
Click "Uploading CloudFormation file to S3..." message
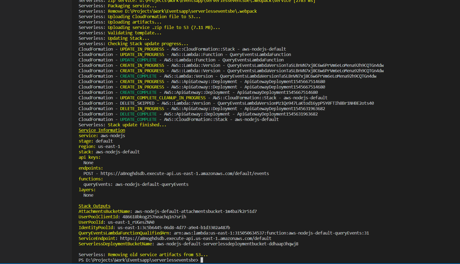(x=154, y=16)
